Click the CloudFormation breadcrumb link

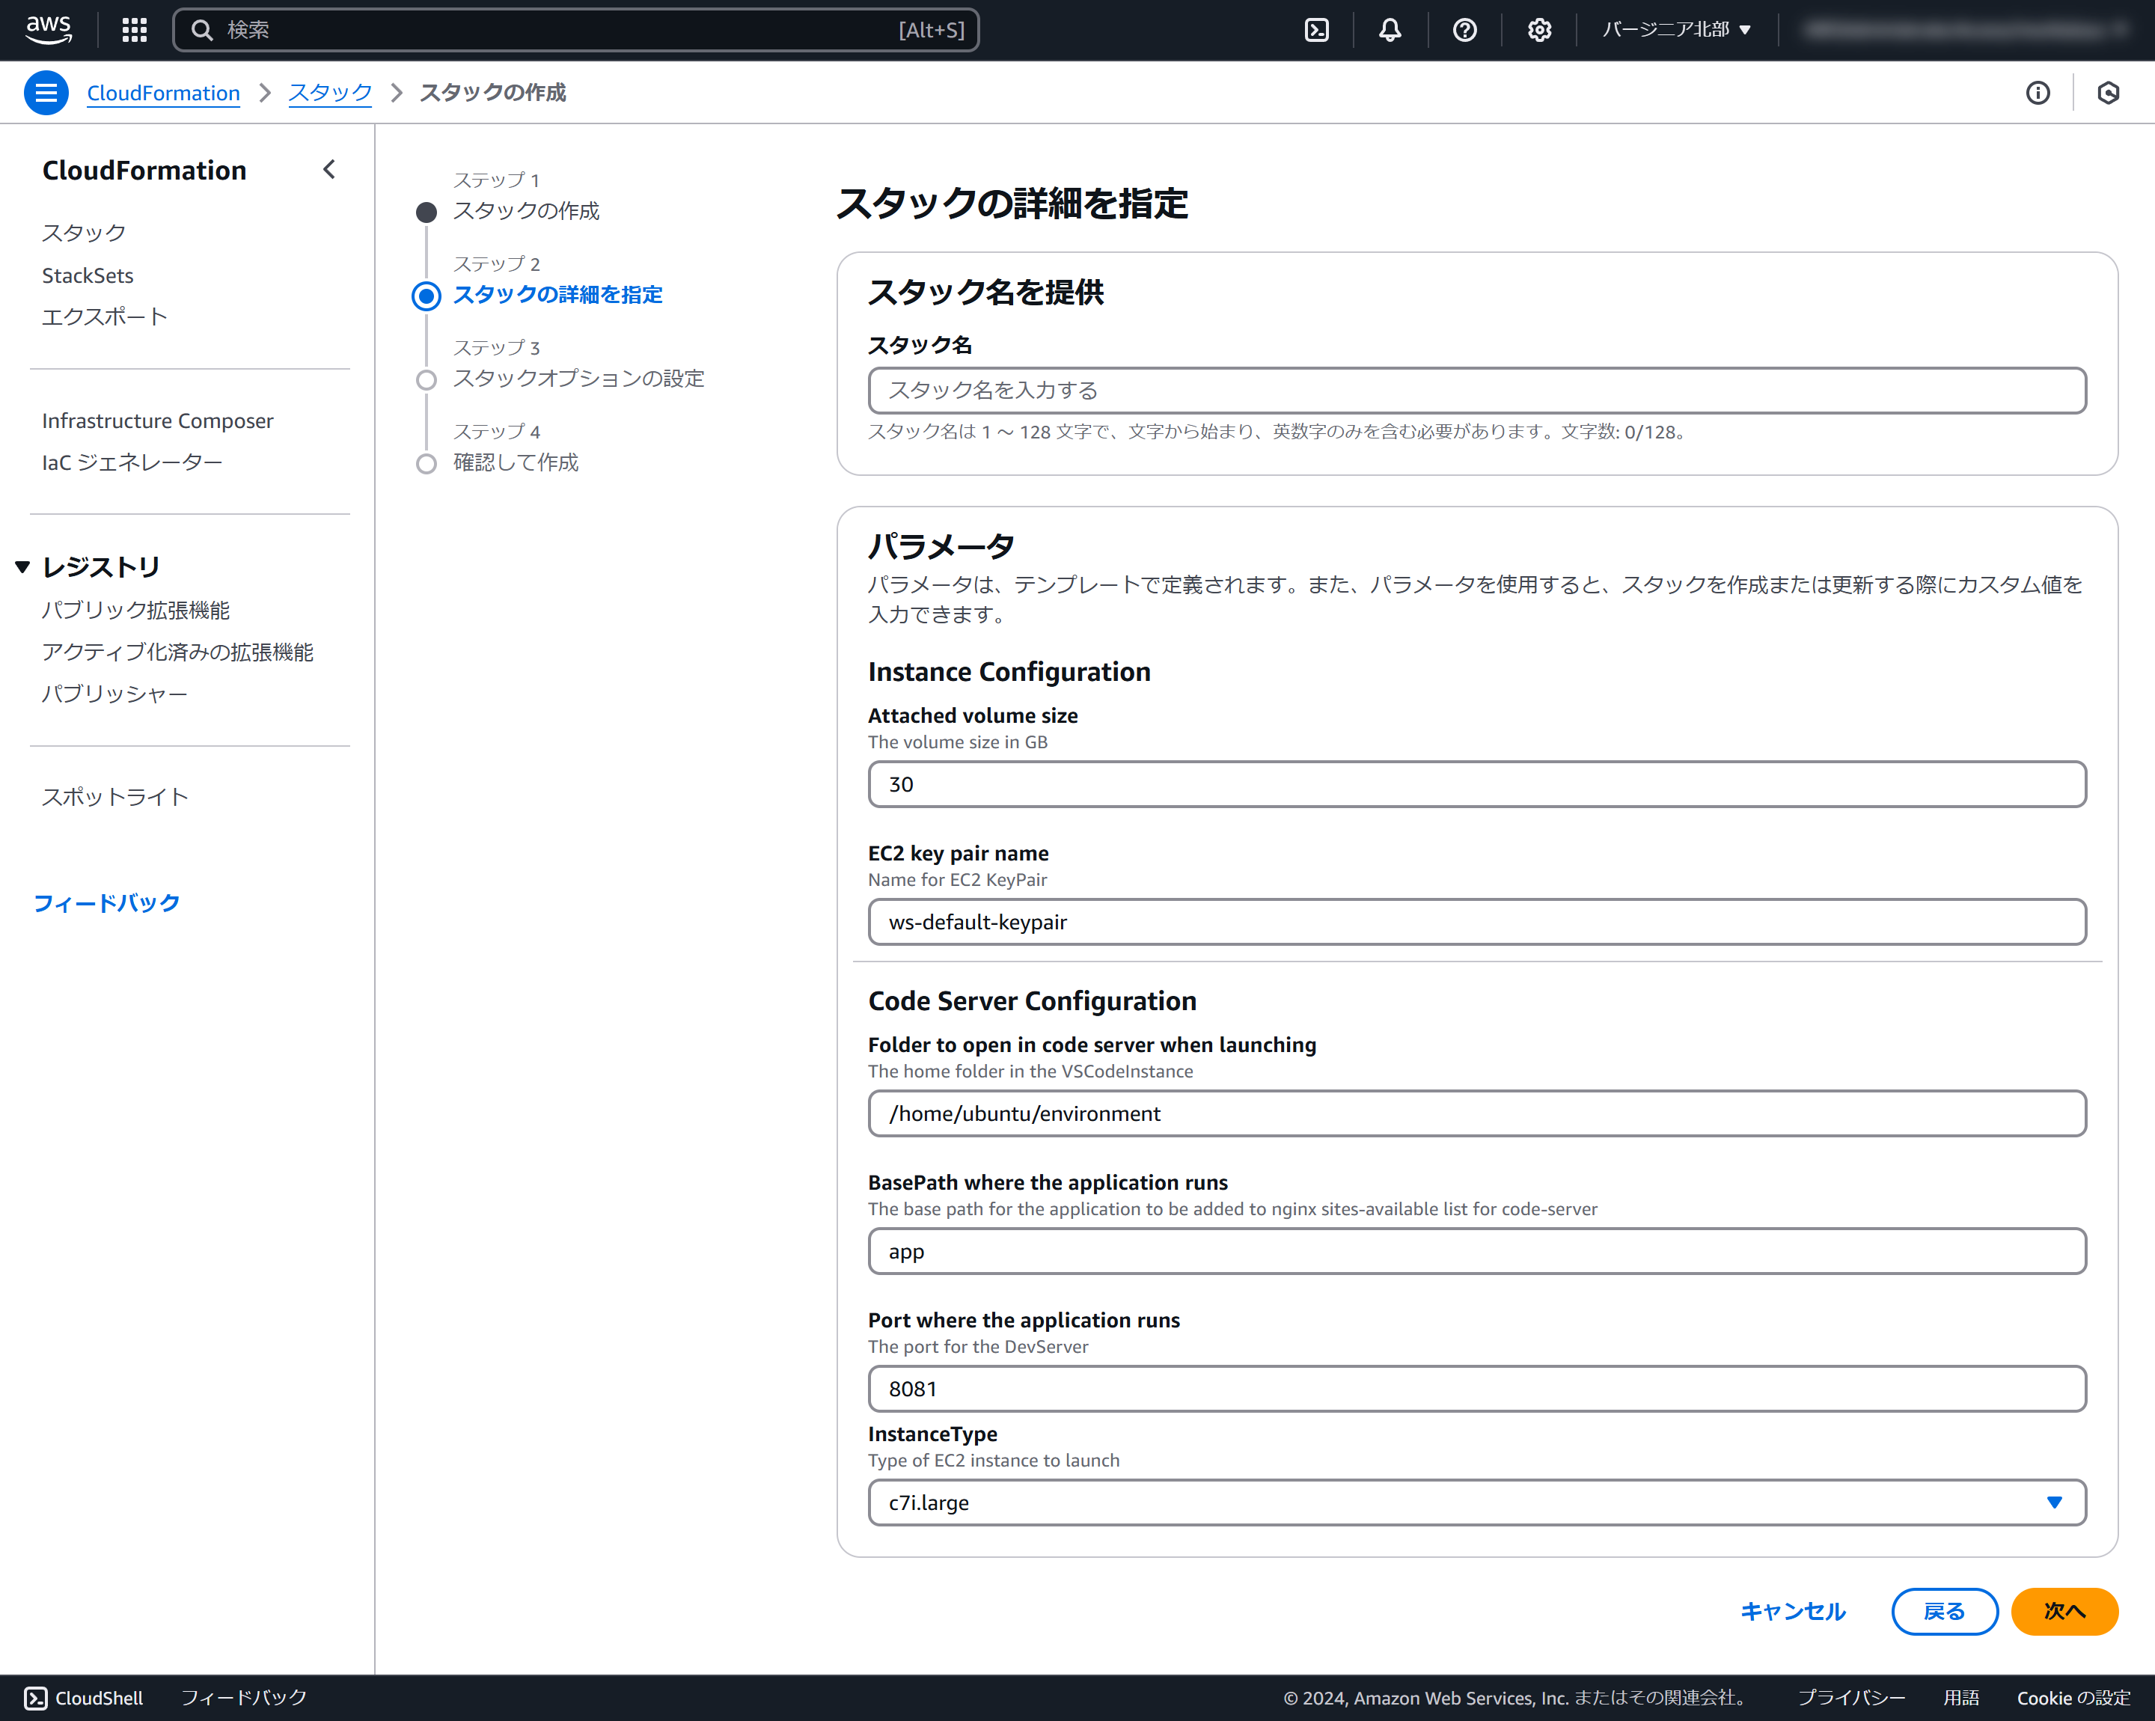(x=163, y=93)
